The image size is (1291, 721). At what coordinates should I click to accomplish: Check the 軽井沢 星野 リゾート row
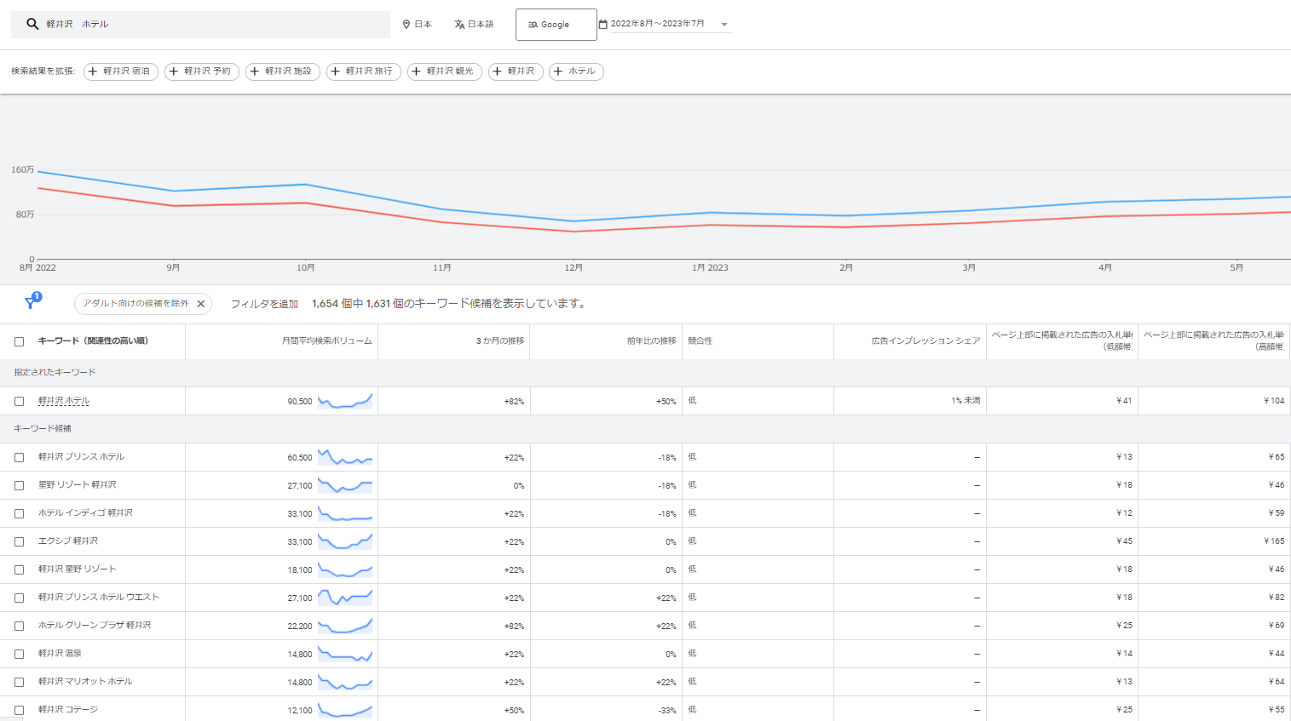click(19, 569)
